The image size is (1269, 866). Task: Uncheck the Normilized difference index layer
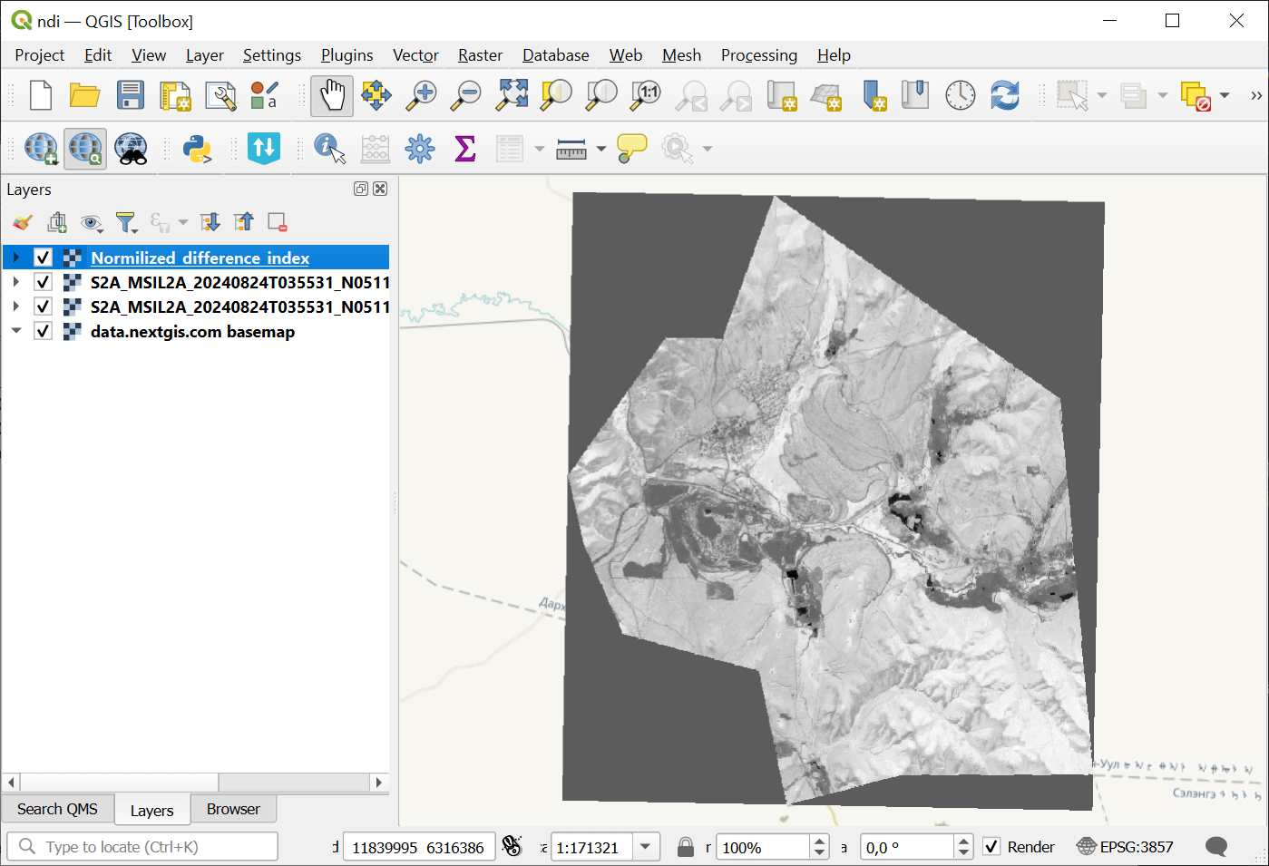[x=43, y=258]
